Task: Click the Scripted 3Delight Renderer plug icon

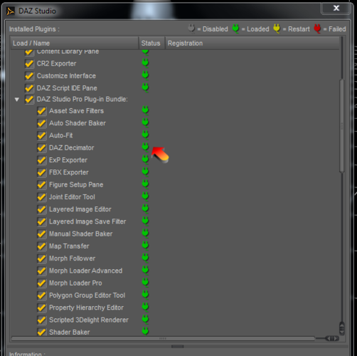Action: pyautogui.click(x=145, y=320)
